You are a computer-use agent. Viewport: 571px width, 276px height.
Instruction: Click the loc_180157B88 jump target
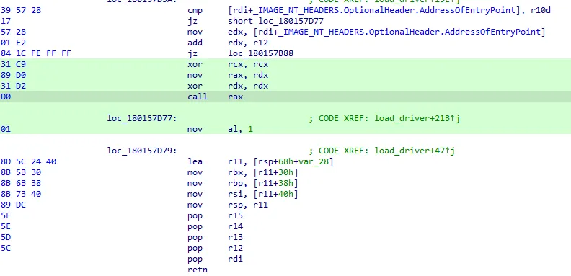point(260,53)
